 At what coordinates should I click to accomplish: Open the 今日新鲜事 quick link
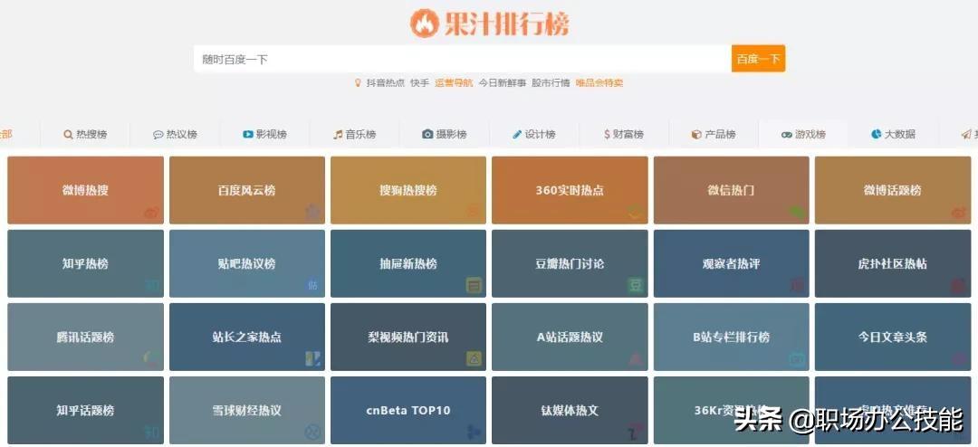(x=502, y=83)
